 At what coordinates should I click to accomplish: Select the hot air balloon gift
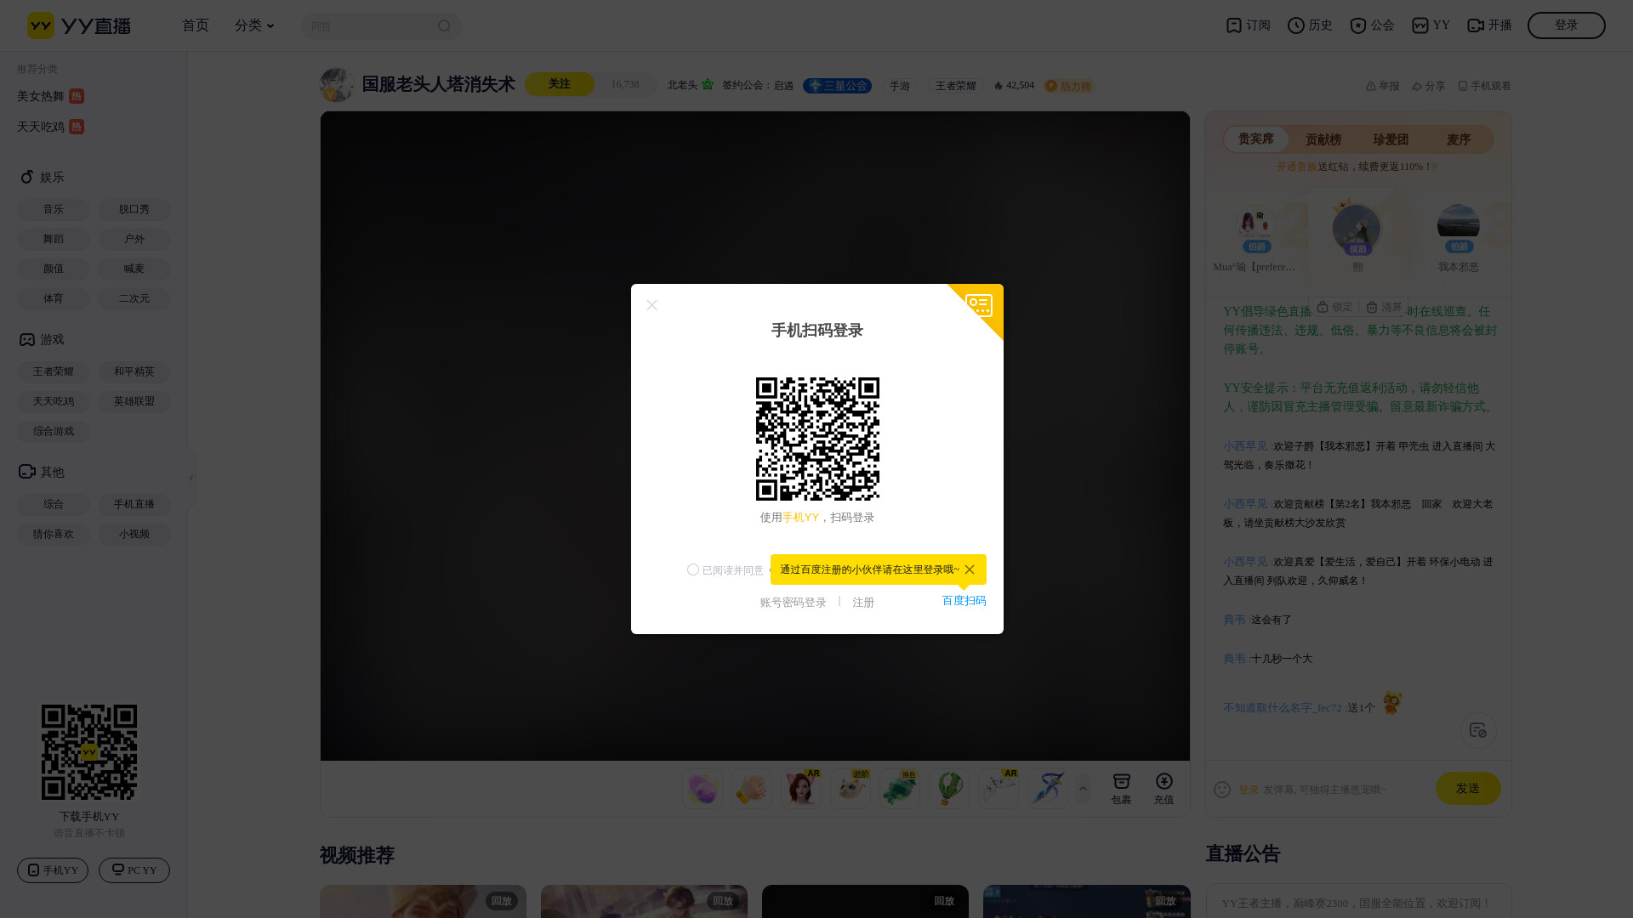pos(948,789)
